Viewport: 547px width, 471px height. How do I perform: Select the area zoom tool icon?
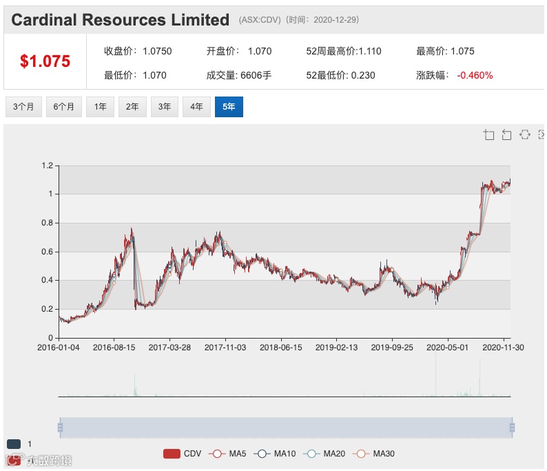(488, 134)
